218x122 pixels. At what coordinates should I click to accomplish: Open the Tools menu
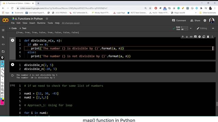(x=50, y=23)
